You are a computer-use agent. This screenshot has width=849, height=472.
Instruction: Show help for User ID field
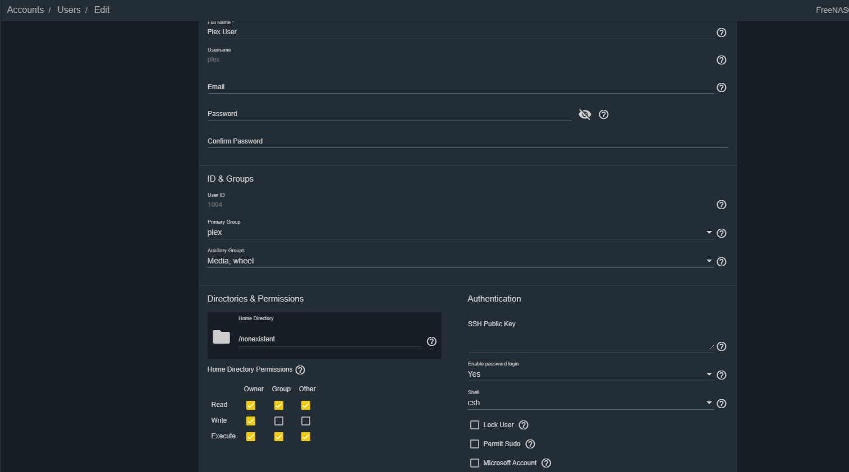722,205
